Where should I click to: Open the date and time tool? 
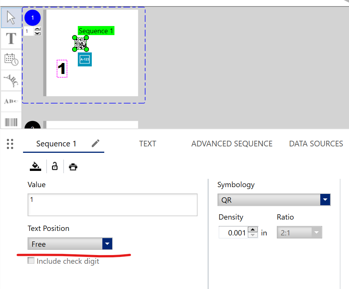pyautogui.click(x=11, y=59)
